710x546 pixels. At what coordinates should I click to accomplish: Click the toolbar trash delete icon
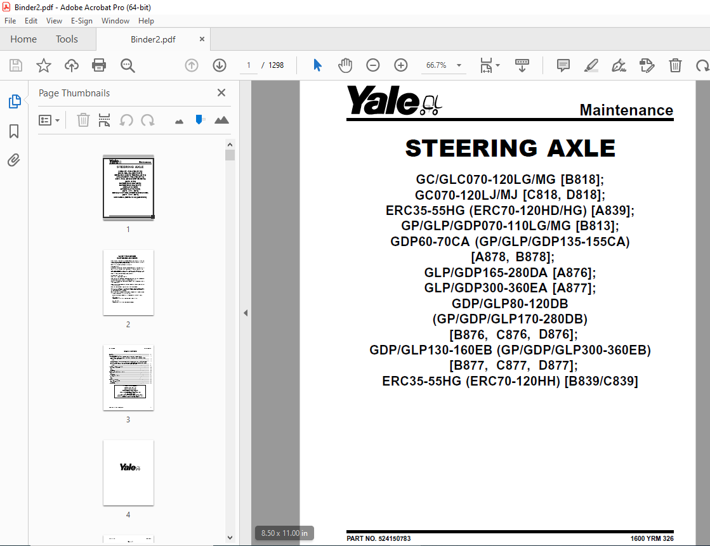(x=675, y=66)
